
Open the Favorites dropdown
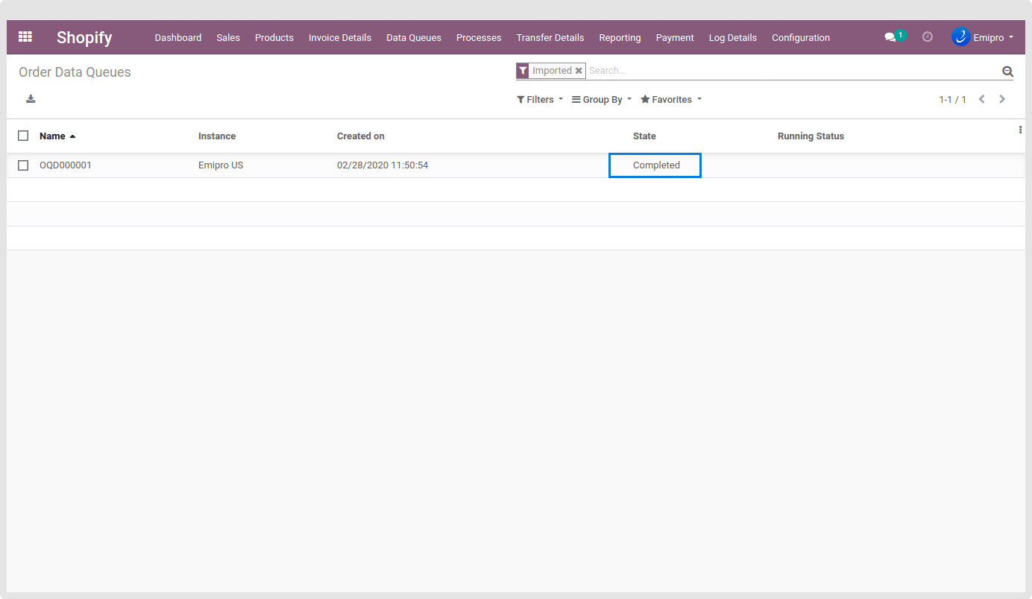point(671,100)
